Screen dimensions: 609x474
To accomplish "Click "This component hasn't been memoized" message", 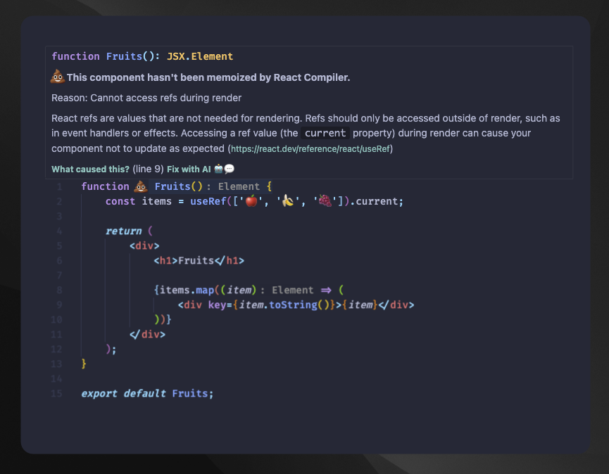I will (208, 77).
